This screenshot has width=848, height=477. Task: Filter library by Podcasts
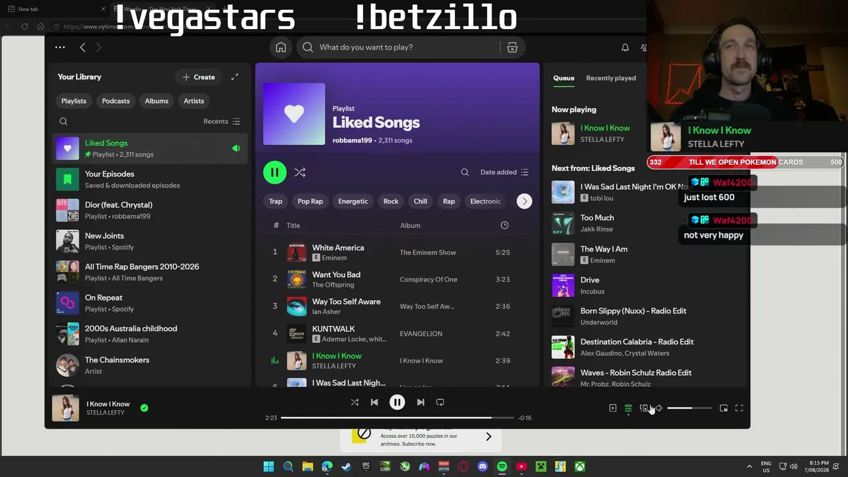pos(116,101)
